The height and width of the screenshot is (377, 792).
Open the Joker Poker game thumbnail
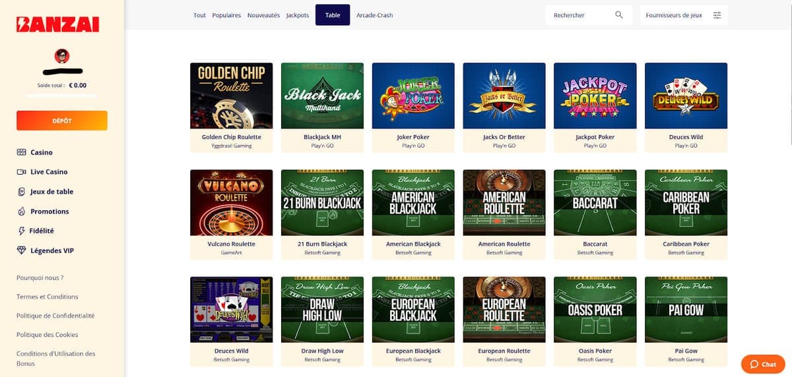click(413, 96)
